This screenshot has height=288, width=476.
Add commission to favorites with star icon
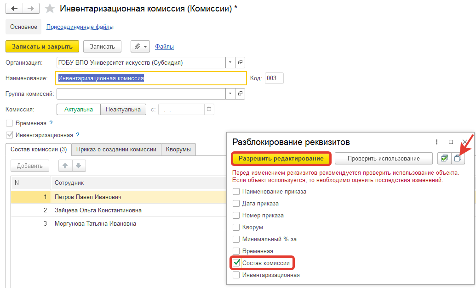pos(51,9)
